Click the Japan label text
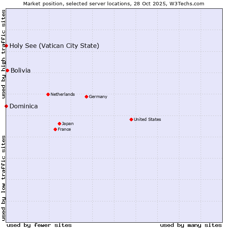 pyautogui.click(x=68, y=123)
